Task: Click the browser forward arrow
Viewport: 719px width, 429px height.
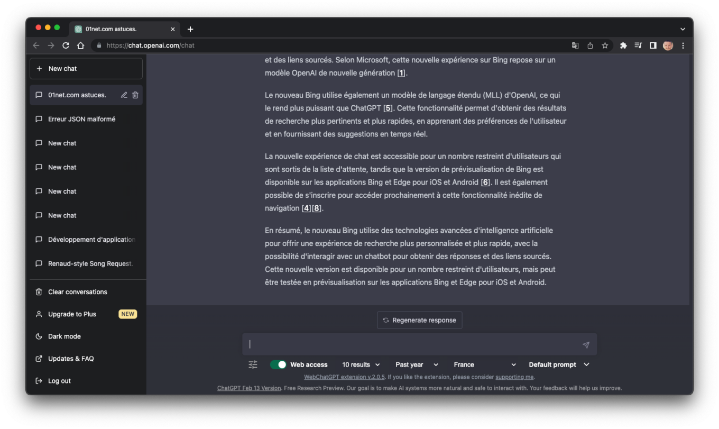Action: 51,45
